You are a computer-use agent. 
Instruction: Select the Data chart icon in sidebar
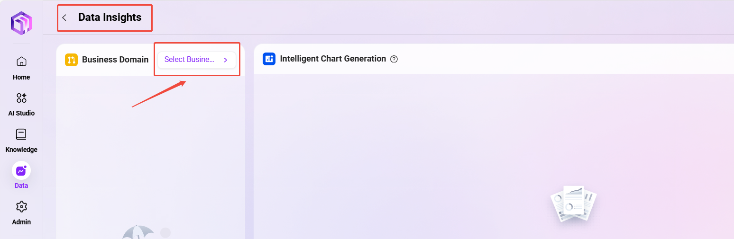(x=21, y=170)
